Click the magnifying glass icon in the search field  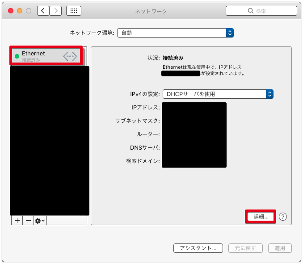click(x=251, y=11)
